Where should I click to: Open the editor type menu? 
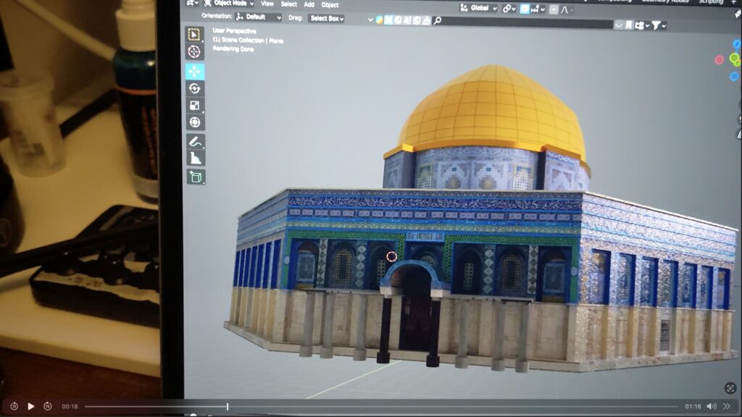coord(192,4)
